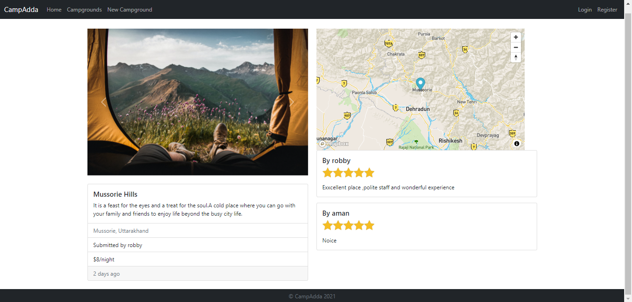Open the map attribution info icon
632x302 pixels.
point(517,144)
